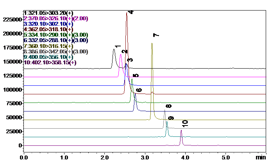Click the green peak of trace 5
279x161 pixels.
(x=132, y=79)
